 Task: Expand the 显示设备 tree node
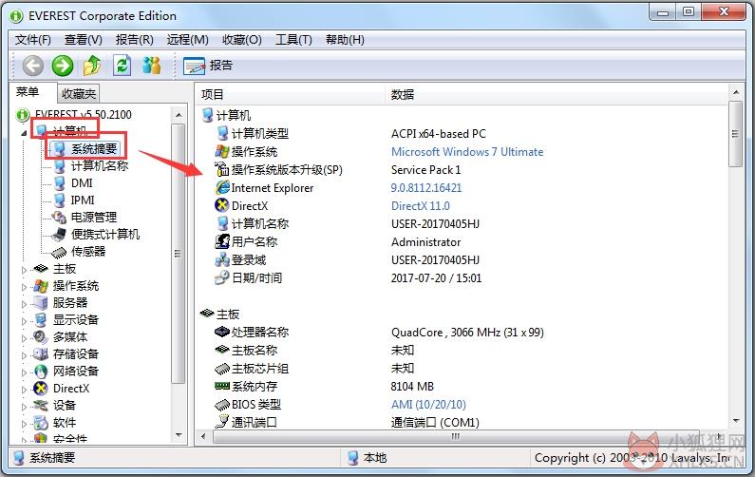(x=24, y=321)
